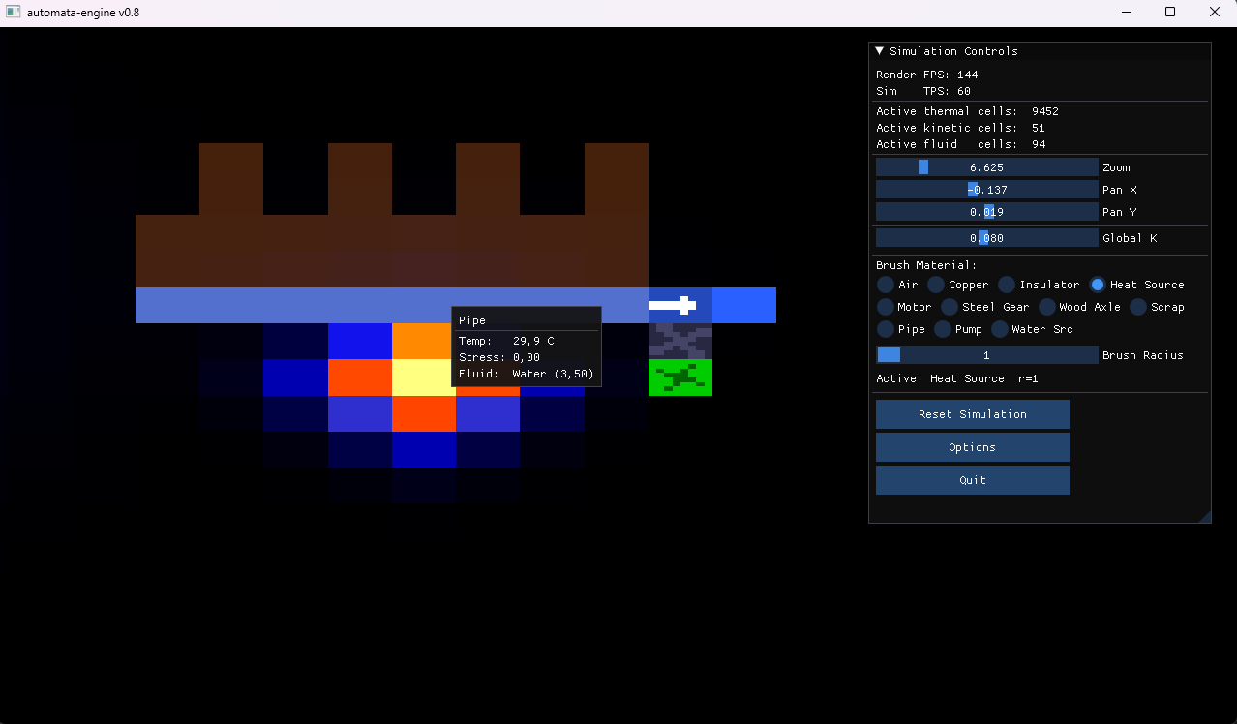Click the Simulation Controls title bar
This screenshot has width=1237, height=724.
pos(1040,51)
